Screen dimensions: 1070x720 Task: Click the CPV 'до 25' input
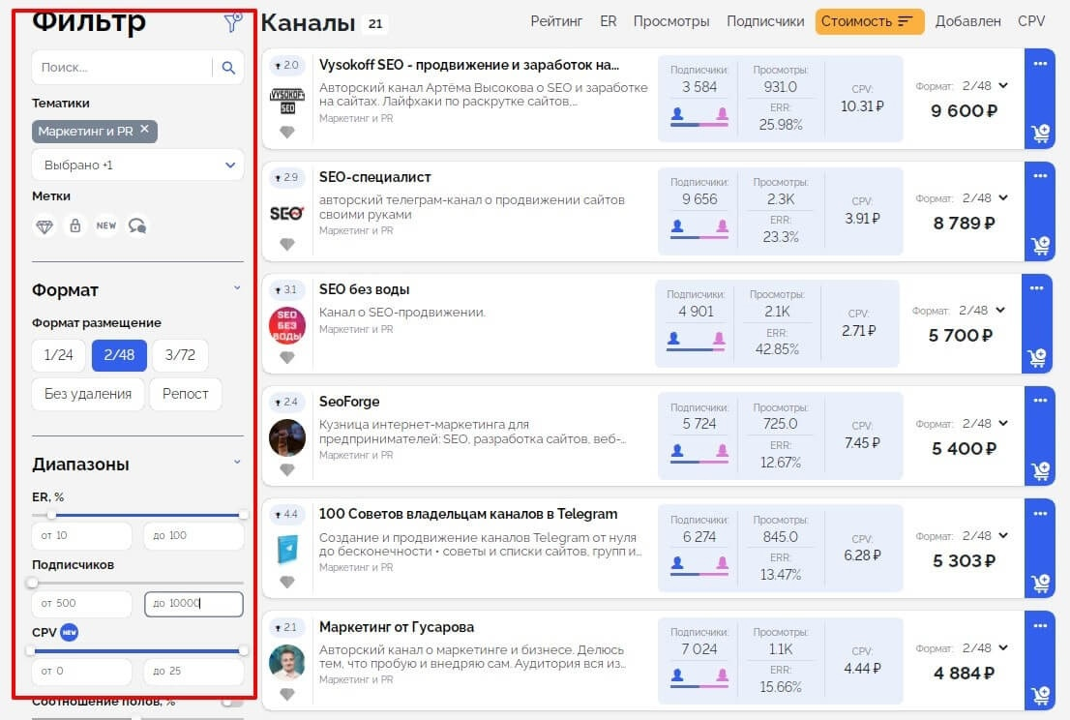[x=193, y=672]
